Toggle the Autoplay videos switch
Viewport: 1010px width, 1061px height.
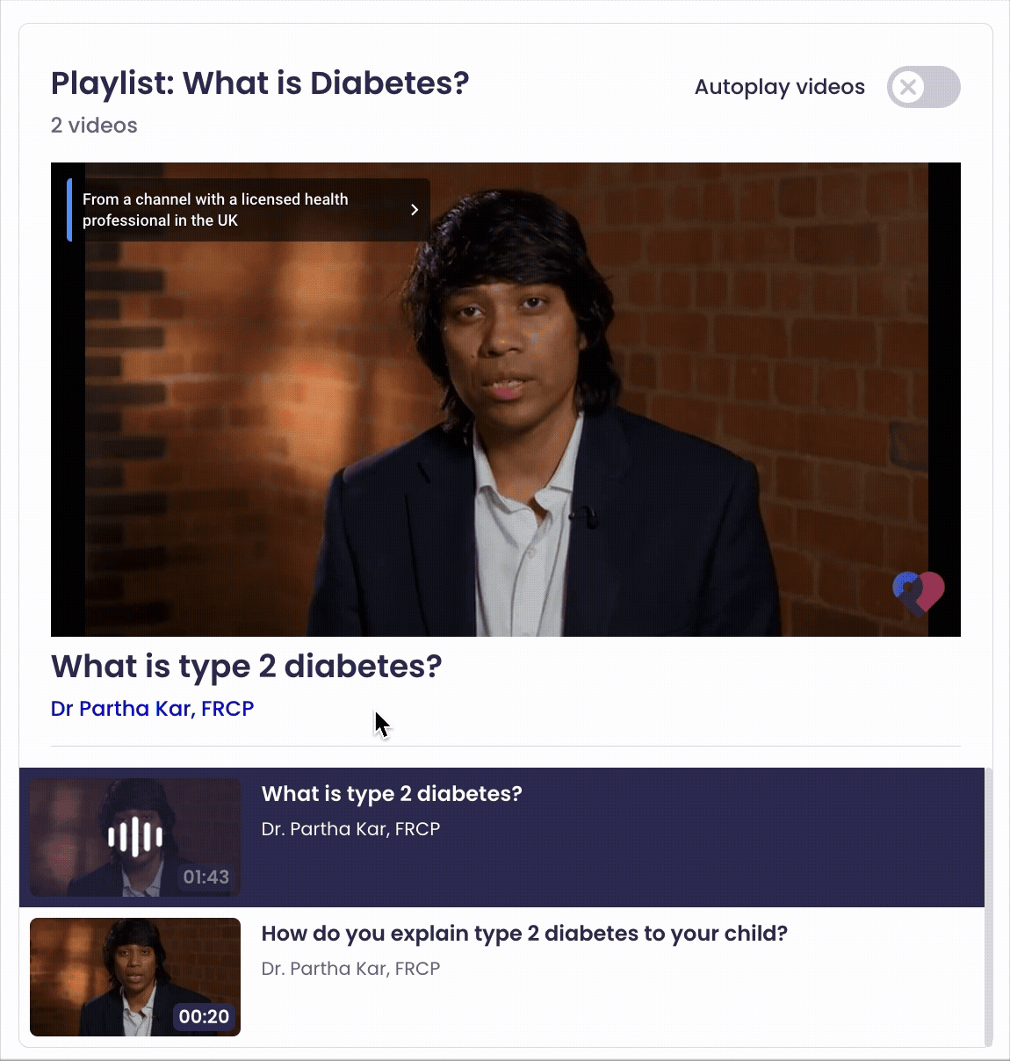pos(923,87)
